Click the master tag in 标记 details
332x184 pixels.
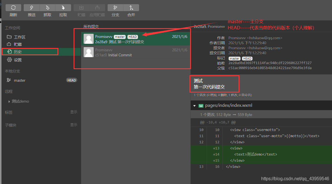point(234,59)
